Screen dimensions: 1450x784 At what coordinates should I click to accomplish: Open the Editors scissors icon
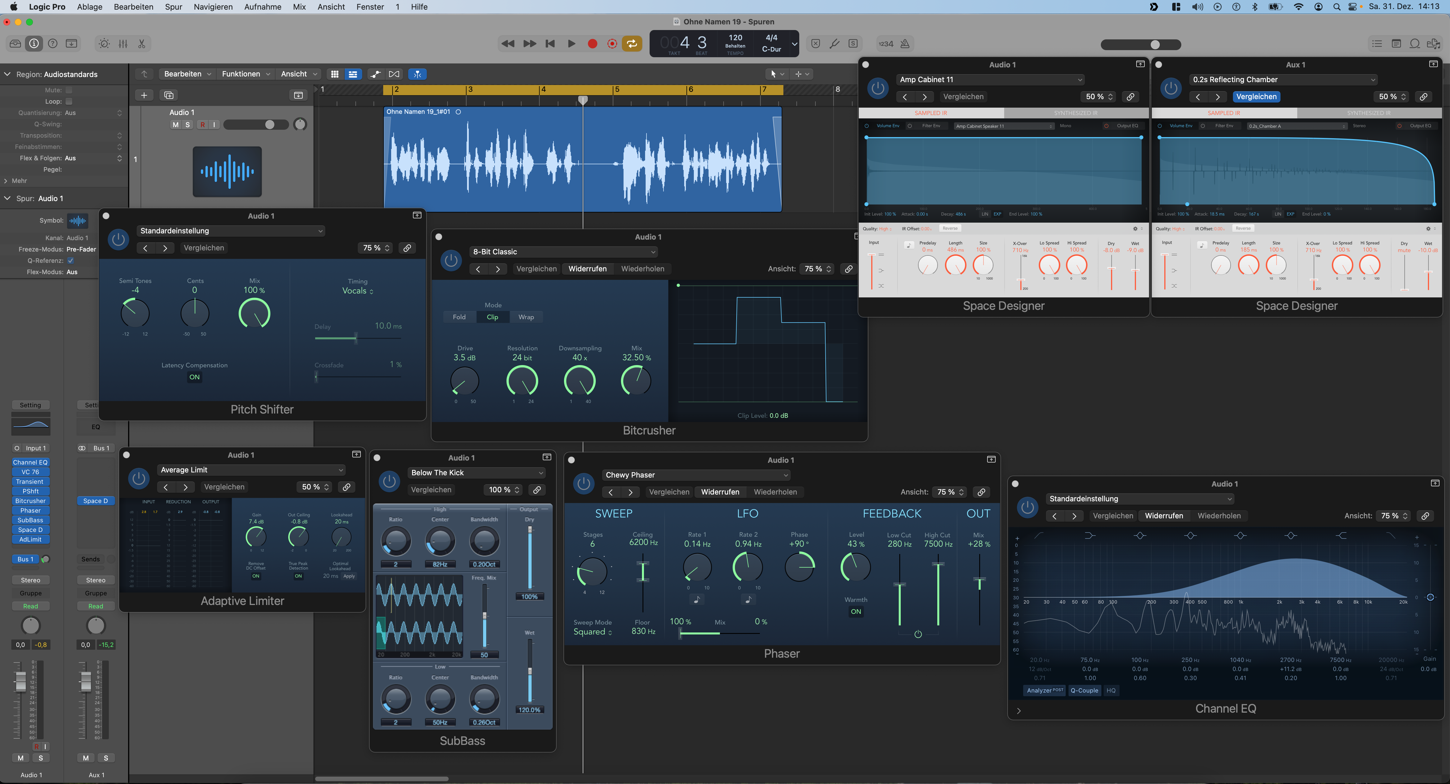point(142,43)
